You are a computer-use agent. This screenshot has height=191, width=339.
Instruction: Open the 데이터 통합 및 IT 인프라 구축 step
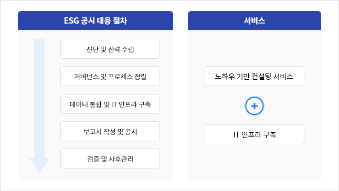(x=110, y=104)
